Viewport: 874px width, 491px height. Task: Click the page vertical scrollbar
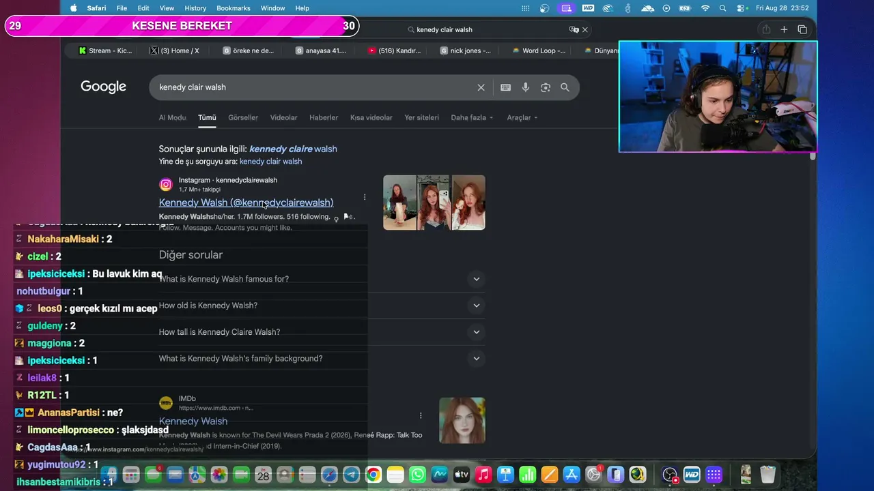[x=813, y=156]
